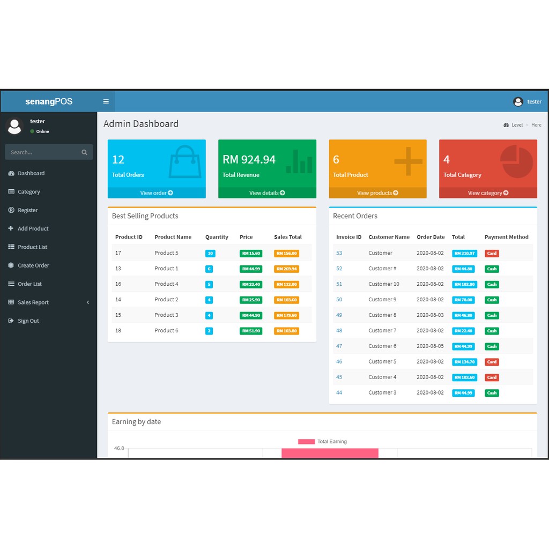Click View details on the revenue card

[267, 193]
